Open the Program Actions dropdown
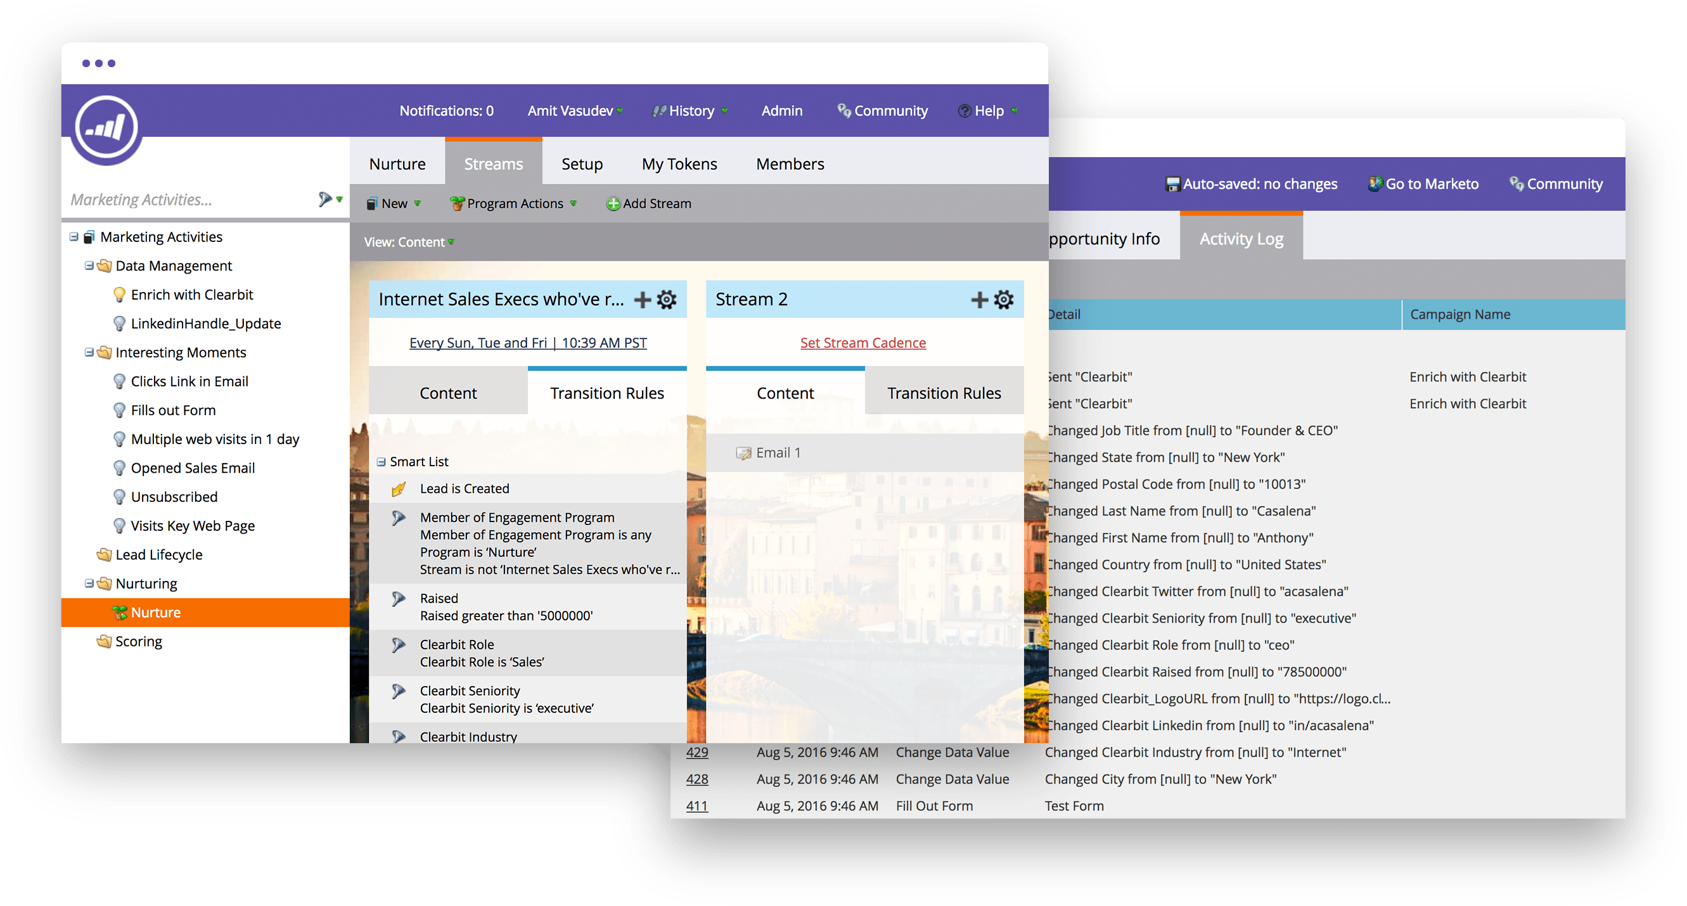This screenshot has height=906, width=1687. pos(514,203)
